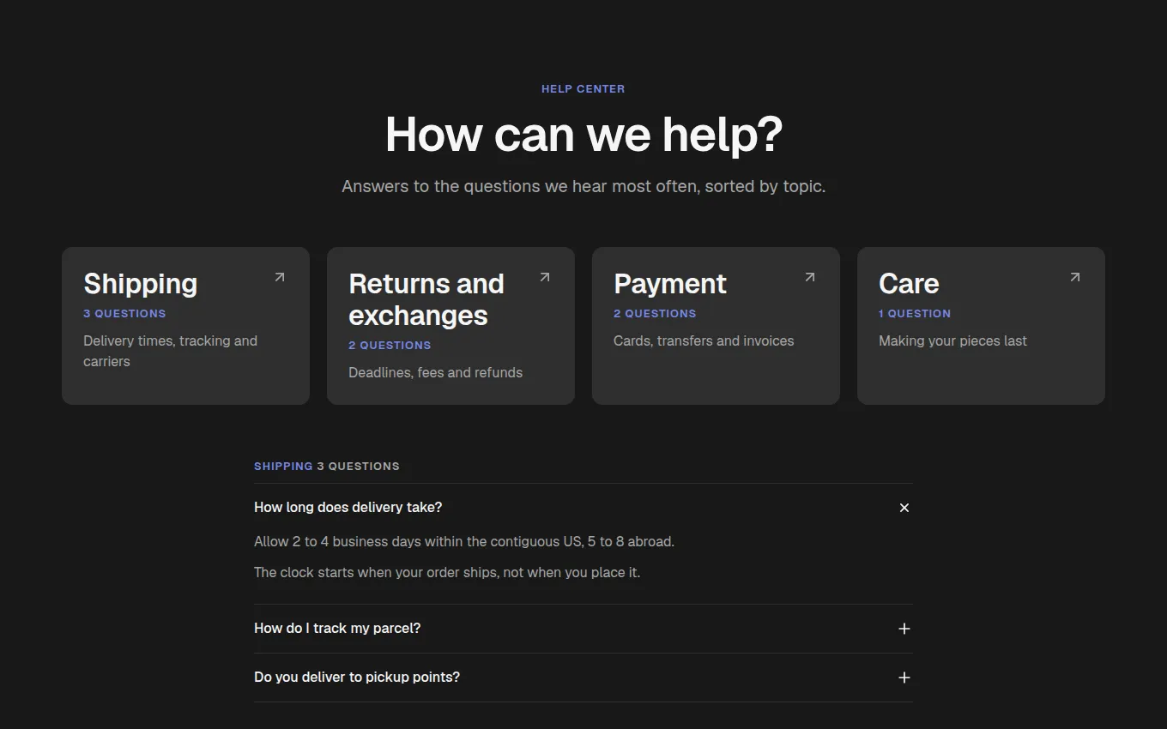This screenshot has height=729, width=1167.
Task: Click "3 QUESTIONS" label in Shipping card
Action: click(124, 314)
